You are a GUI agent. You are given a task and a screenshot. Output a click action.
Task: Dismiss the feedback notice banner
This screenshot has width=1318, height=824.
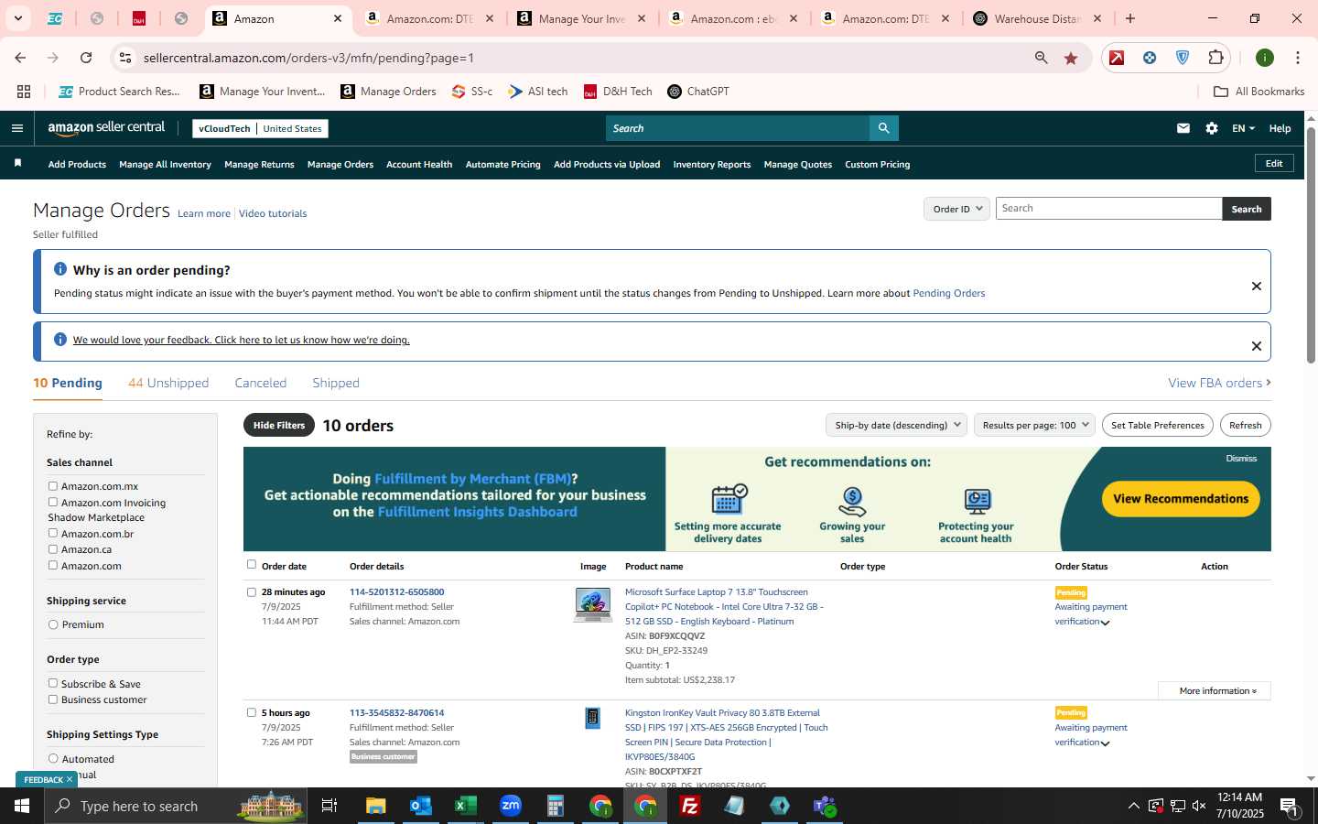(1257, 346)
